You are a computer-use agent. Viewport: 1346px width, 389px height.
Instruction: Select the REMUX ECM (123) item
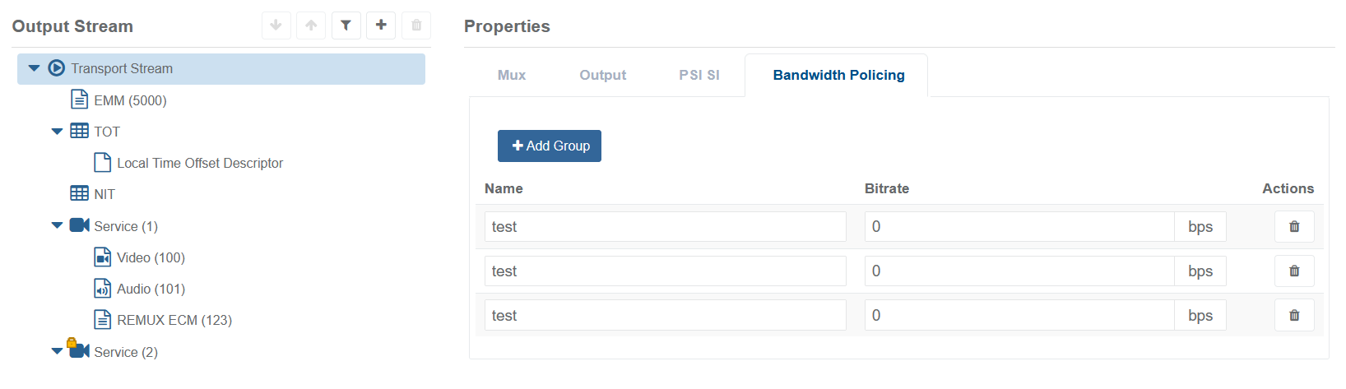(174, 320)
